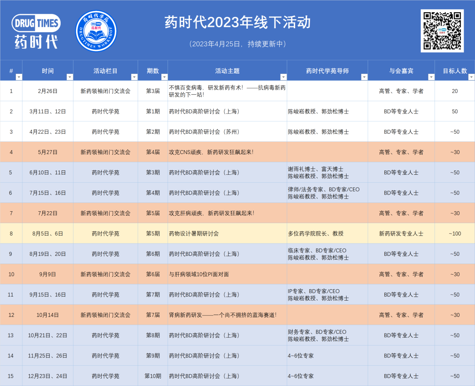The height and width of the screenshot is (386, 475).
Task: Select row number 15
Action: [x=11, y=376]
